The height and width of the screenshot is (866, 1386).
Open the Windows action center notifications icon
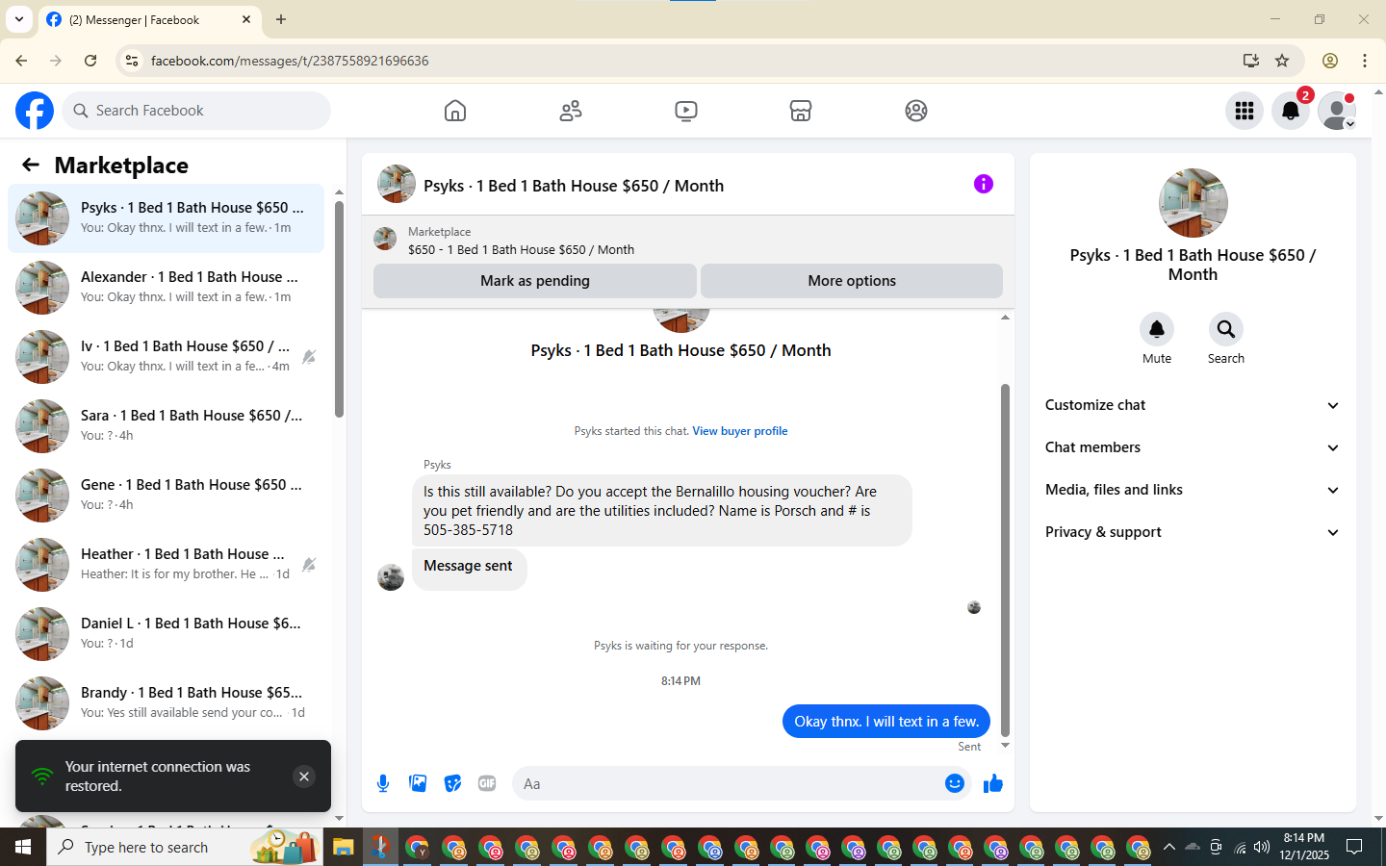click(1354, 848)
